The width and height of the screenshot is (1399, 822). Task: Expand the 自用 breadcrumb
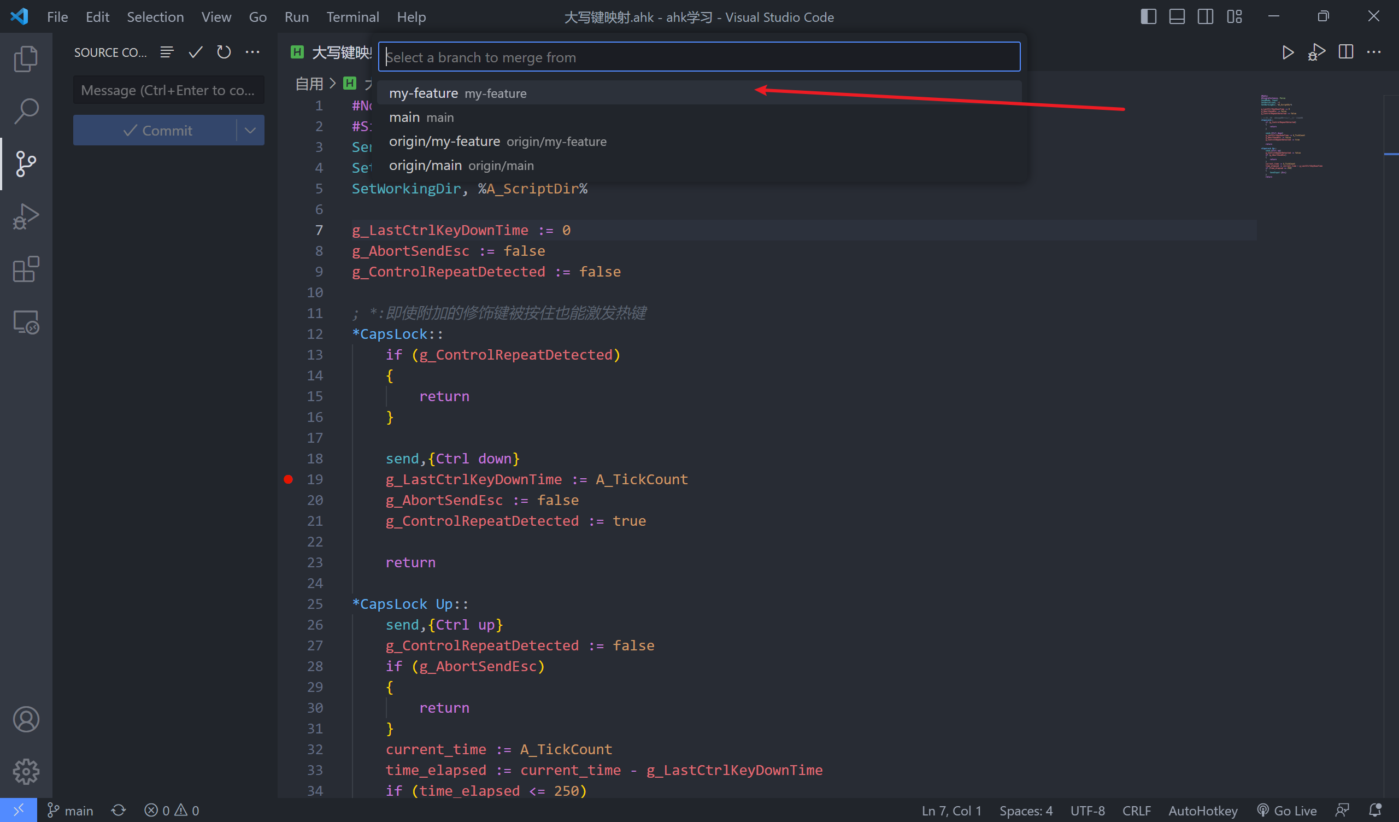click(x=310, y=83)
